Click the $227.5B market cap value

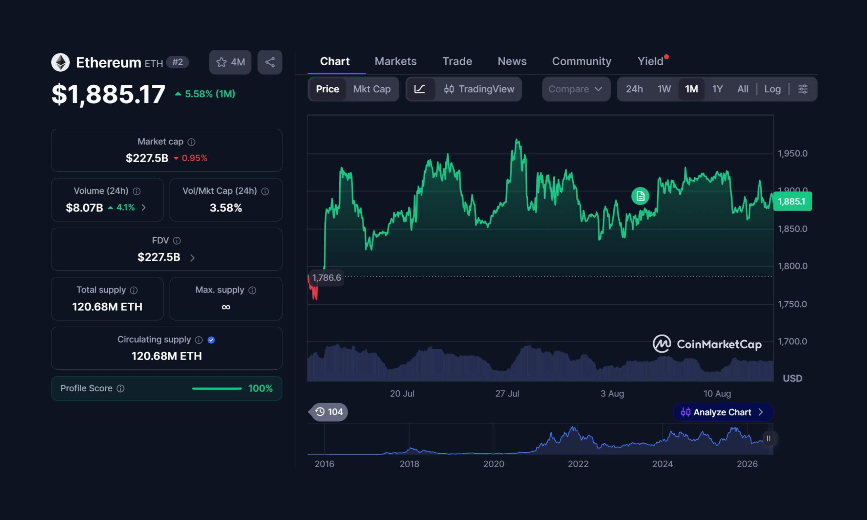(x=147, y=158)
